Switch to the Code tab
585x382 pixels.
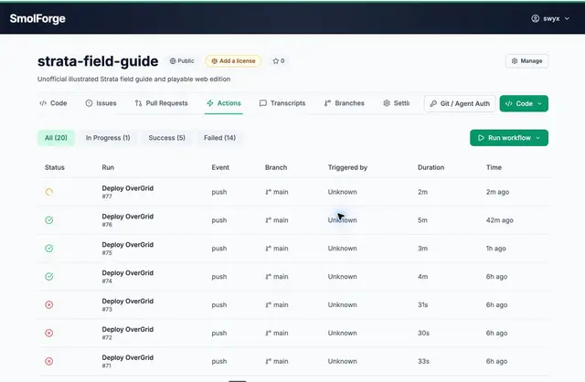pyautogui.click(x=53, y=103)
